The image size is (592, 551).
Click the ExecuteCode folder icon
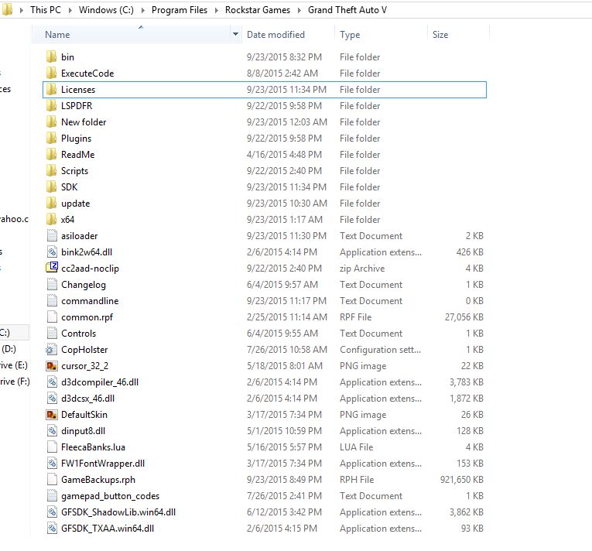[51, 74]
